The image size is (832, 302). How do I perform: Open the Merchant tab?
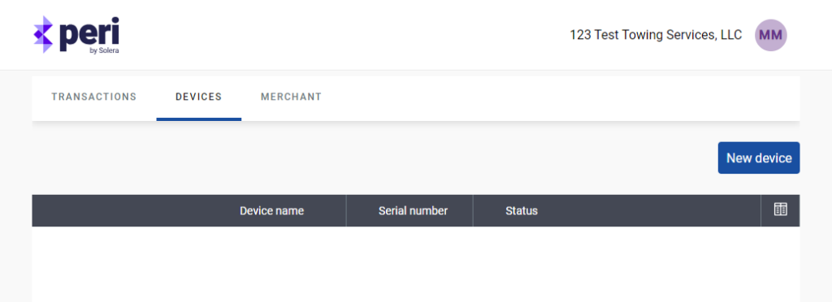click(291, 97)
